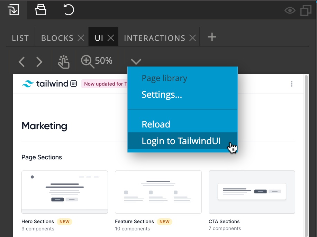Viewport: 317px width, 237px height.
Task: Click the Page Sections subheading
Action: tap(42, 157)
